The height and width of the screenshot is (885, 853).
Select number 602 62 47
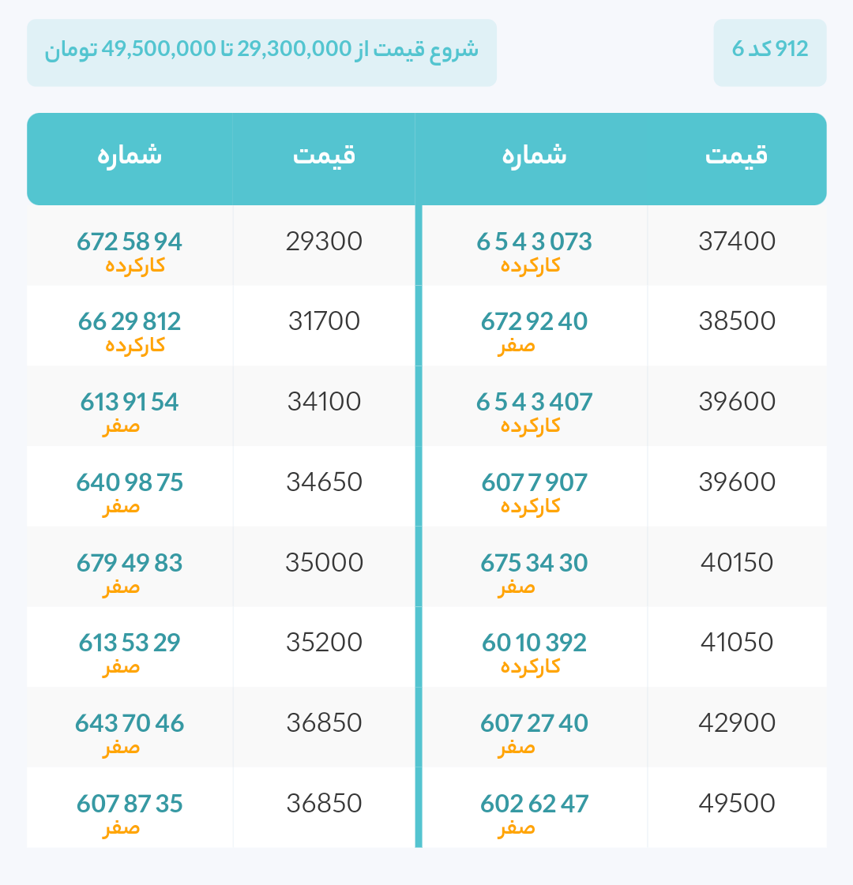534,804
